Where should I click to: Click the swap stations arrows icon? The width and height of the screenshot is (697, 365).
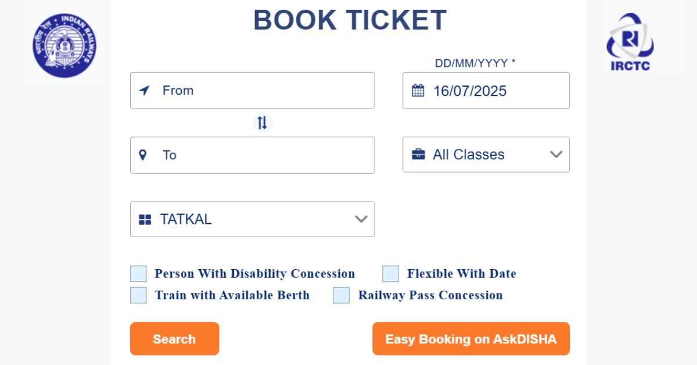(263, 123)
